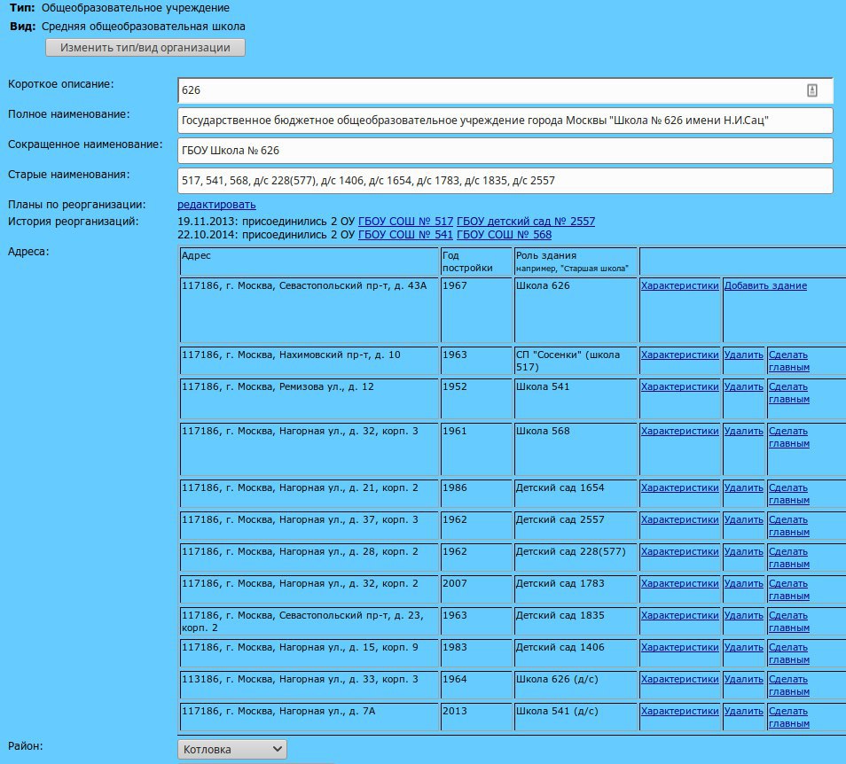The height and width of the screenshot is (764, 846).
Task: Click the 'Год постройки' column header
Action: click(x=476, y=261)
